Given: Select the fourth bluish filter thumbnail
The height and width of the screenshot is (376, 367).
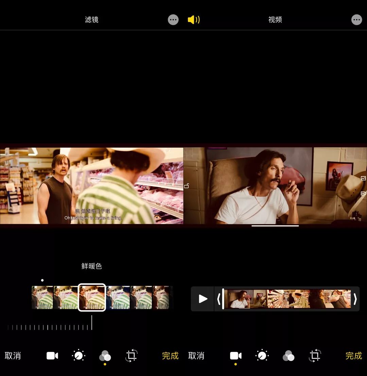Looking at the screenshot, I should coord(118,297).
